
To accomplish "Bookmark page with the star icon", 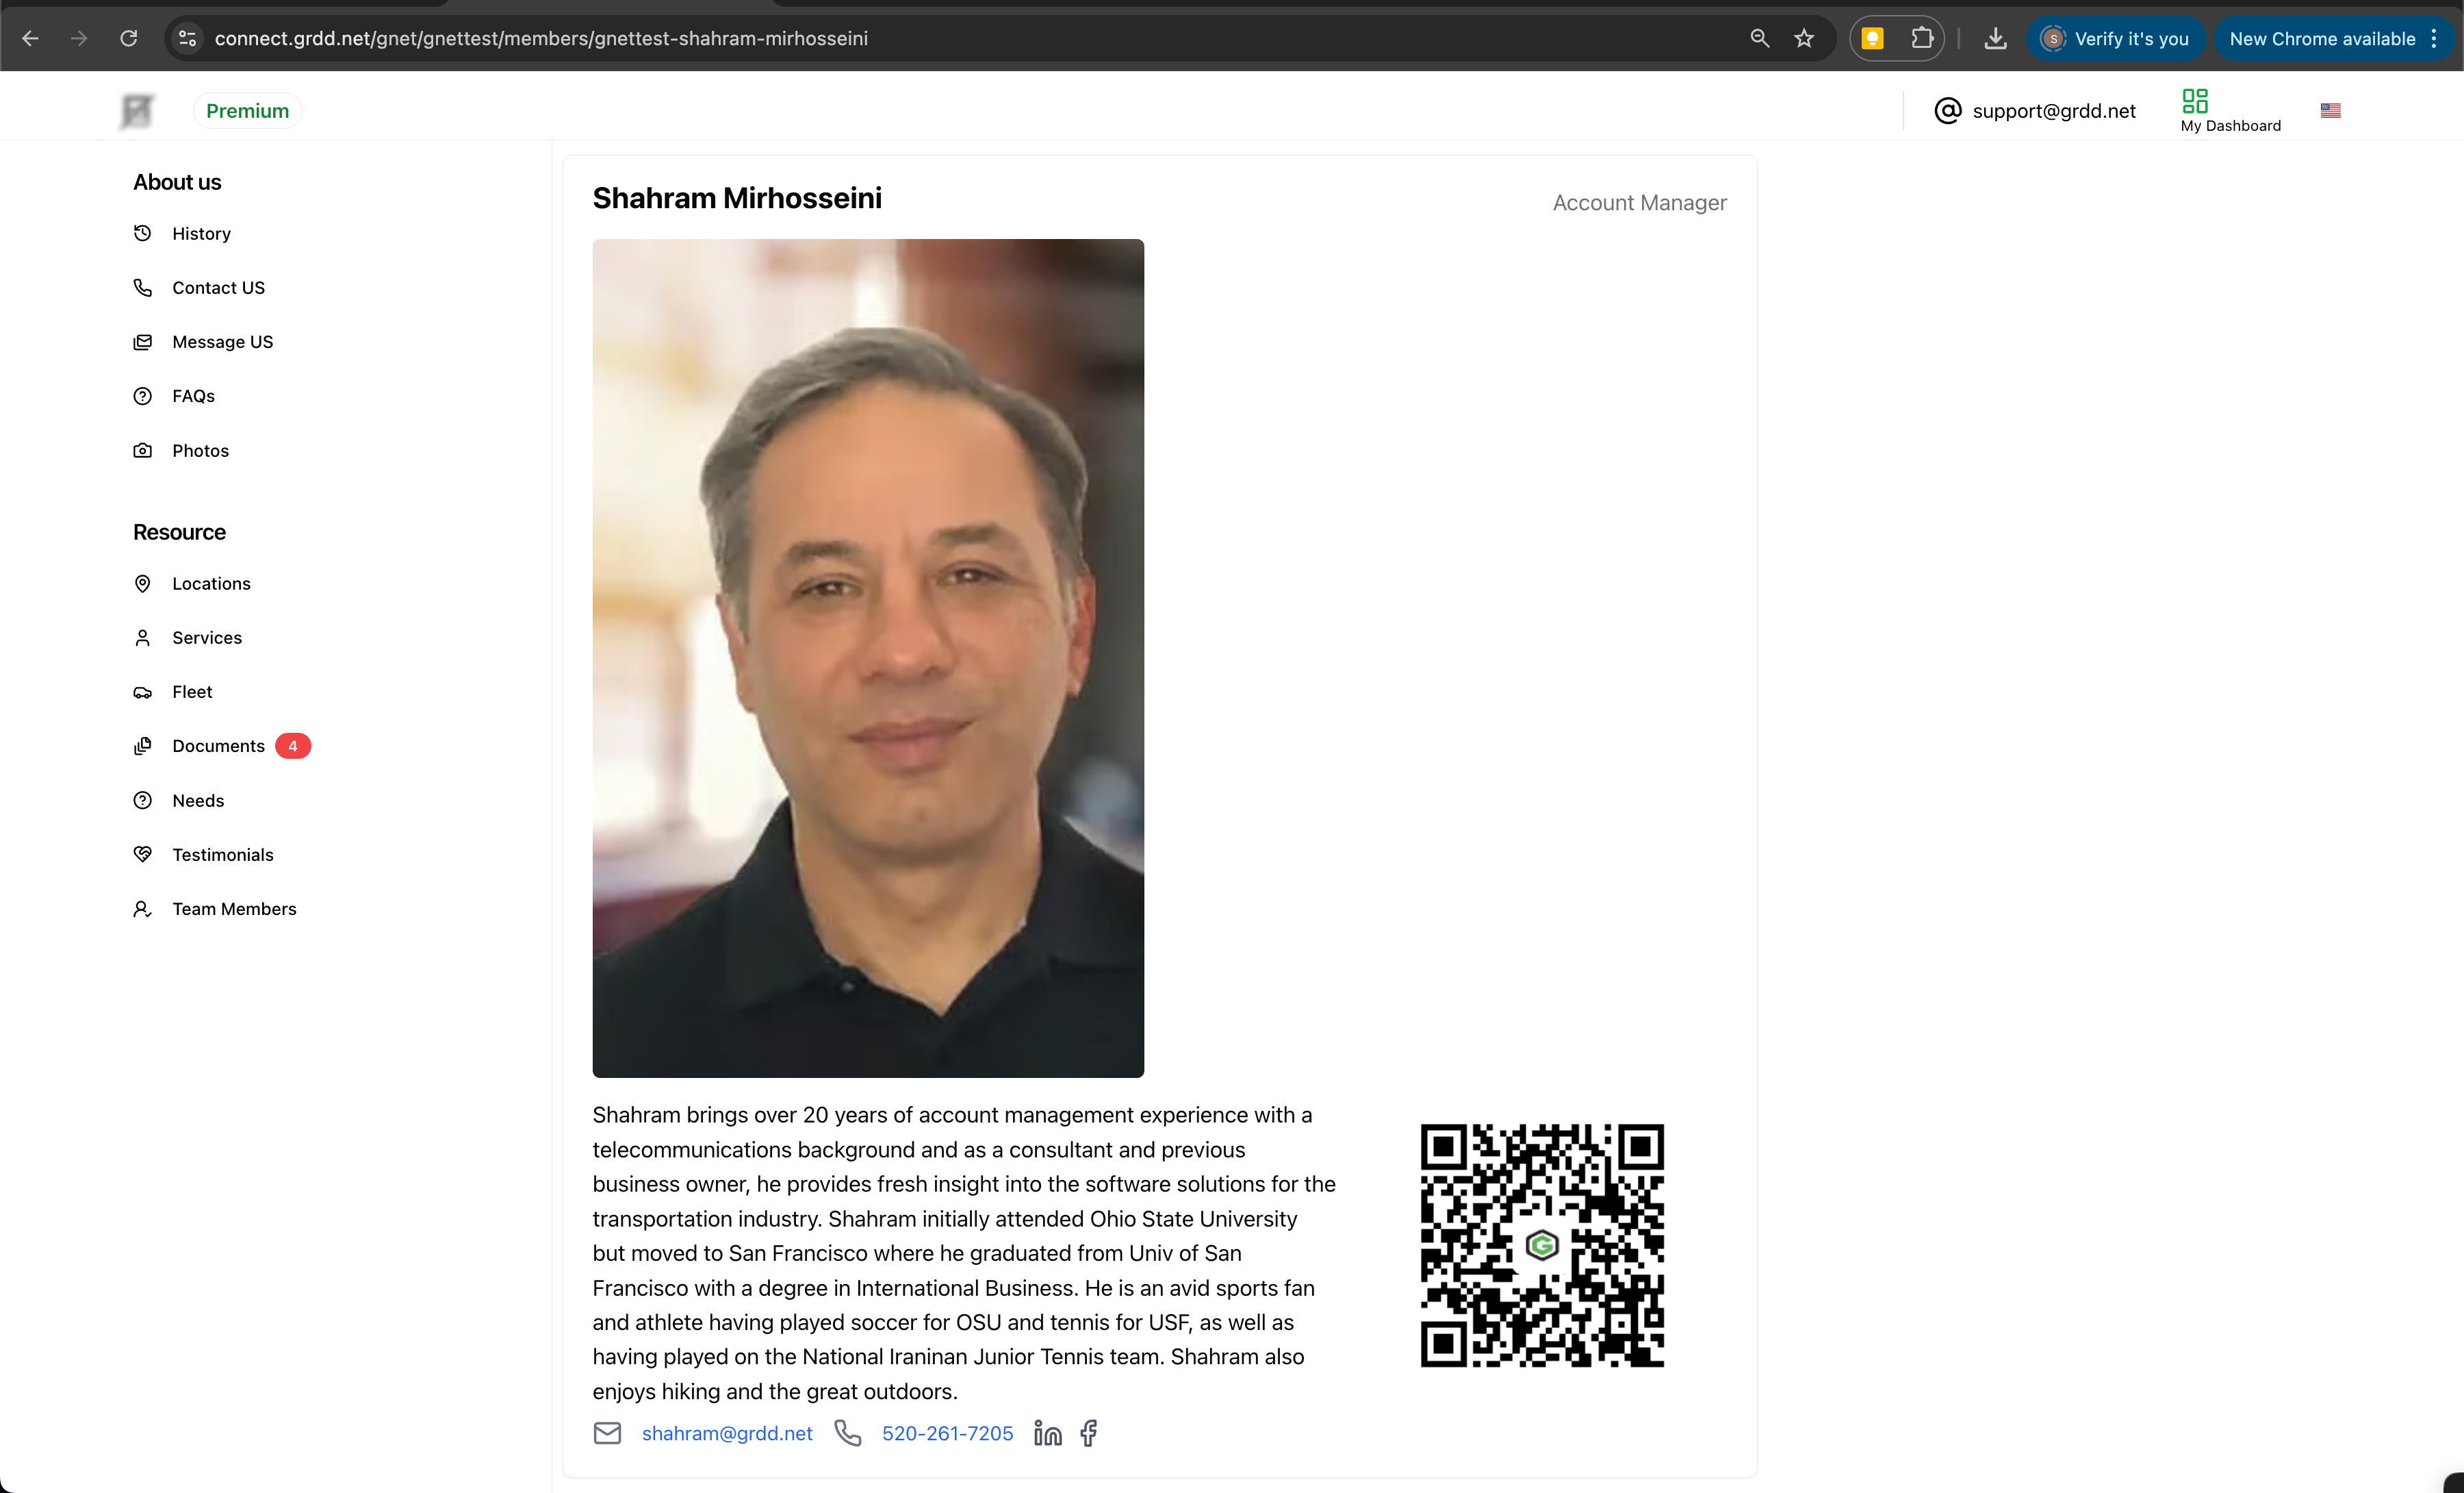I will click(x=1803, y=39).
